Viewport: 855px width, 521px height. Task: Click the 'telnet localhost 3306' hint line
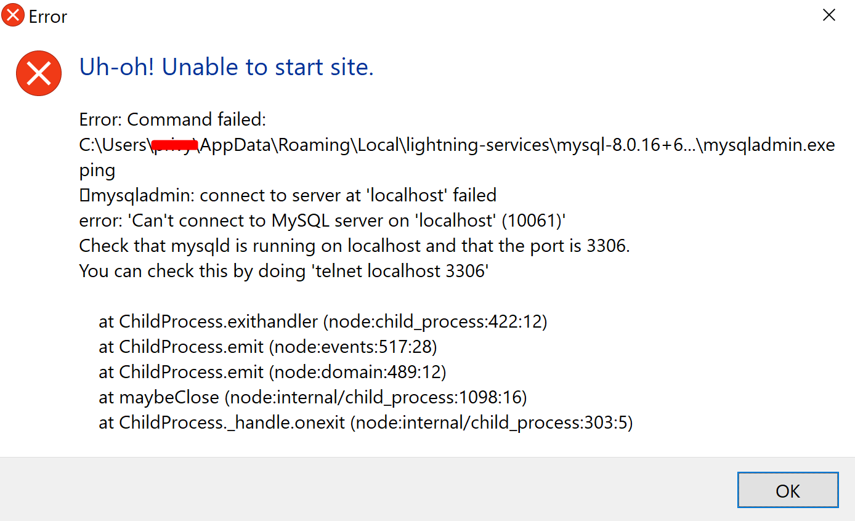point(283,271)
